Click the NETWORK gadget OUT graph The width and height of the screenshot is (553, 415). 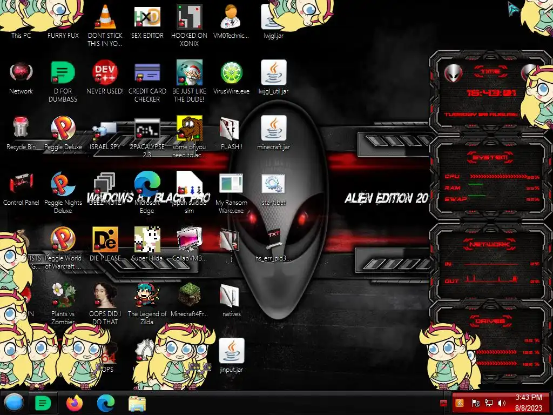click(491, 279)
